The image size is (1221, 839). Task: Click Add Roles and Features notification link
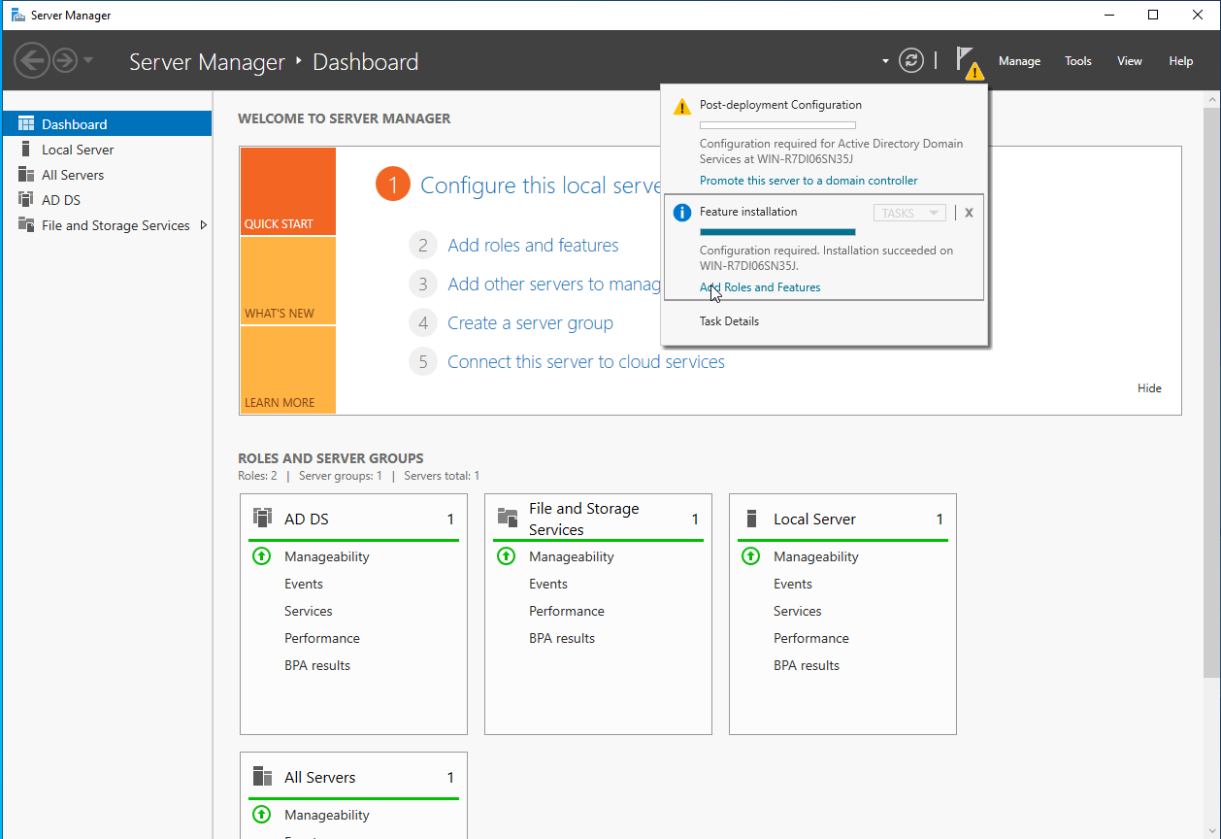click(760, 287)
